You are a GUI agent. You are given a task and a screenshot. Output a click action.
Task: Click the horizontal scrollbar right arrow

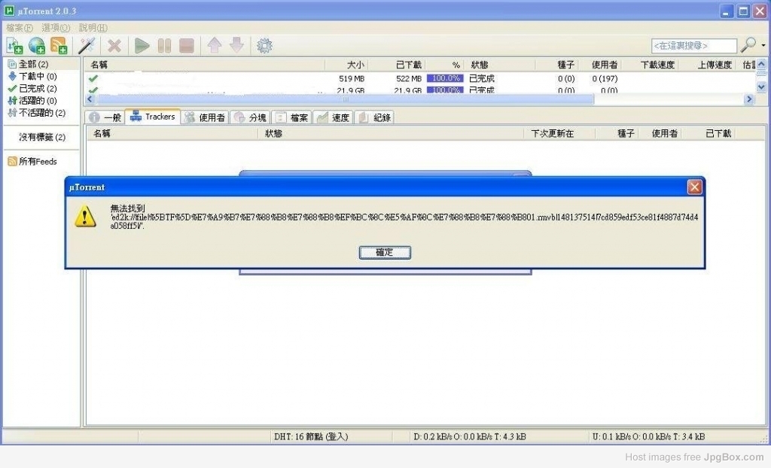pos(749,99)
